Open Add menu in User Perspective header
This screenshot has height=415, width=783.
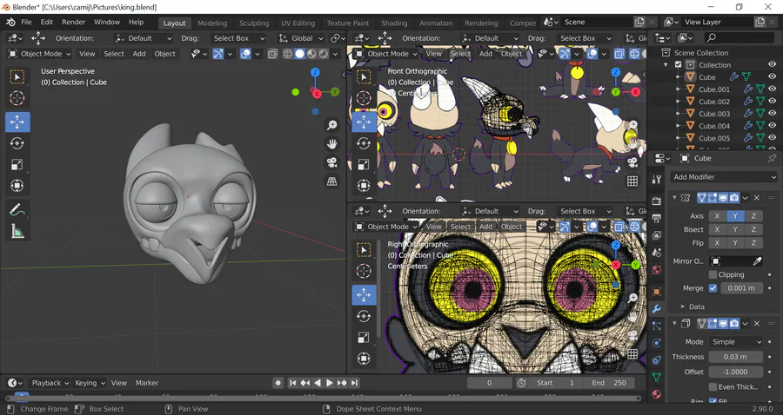point(139,54)
